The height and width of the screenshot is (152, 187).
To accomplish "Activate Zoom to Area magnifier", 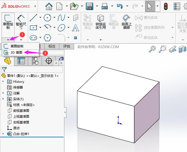I will (x=162, y=49).
